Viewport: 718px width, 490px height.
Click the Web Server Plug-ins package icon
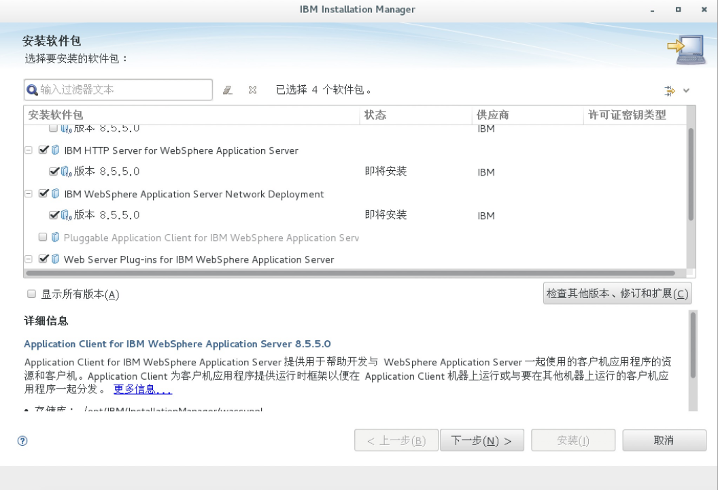tap(56, 259)
